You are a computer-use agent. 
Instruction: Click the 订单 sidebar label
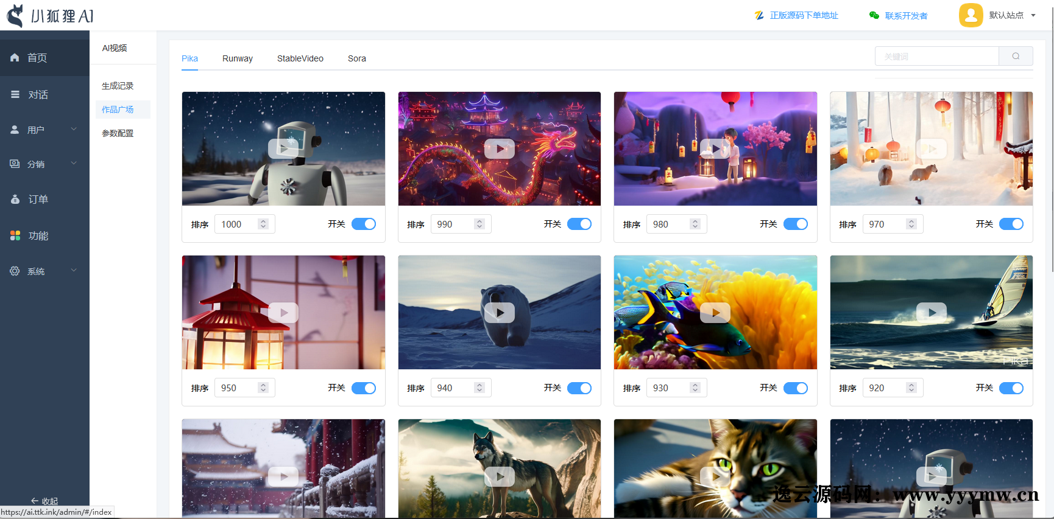[x=38, y=199]
